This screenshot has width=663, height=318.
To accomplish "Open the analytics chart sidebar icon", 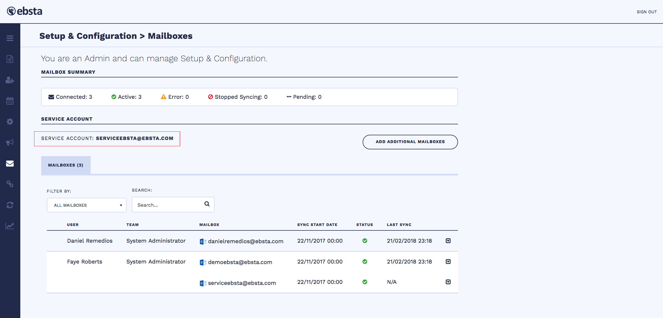I will (10, 226).
